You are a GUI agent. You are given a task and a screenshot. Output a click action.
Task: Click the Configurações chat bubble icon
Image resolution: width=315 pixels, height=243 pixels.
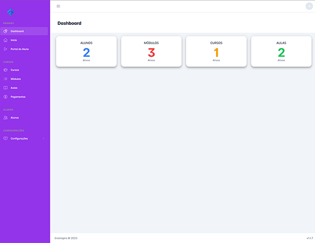5,139
